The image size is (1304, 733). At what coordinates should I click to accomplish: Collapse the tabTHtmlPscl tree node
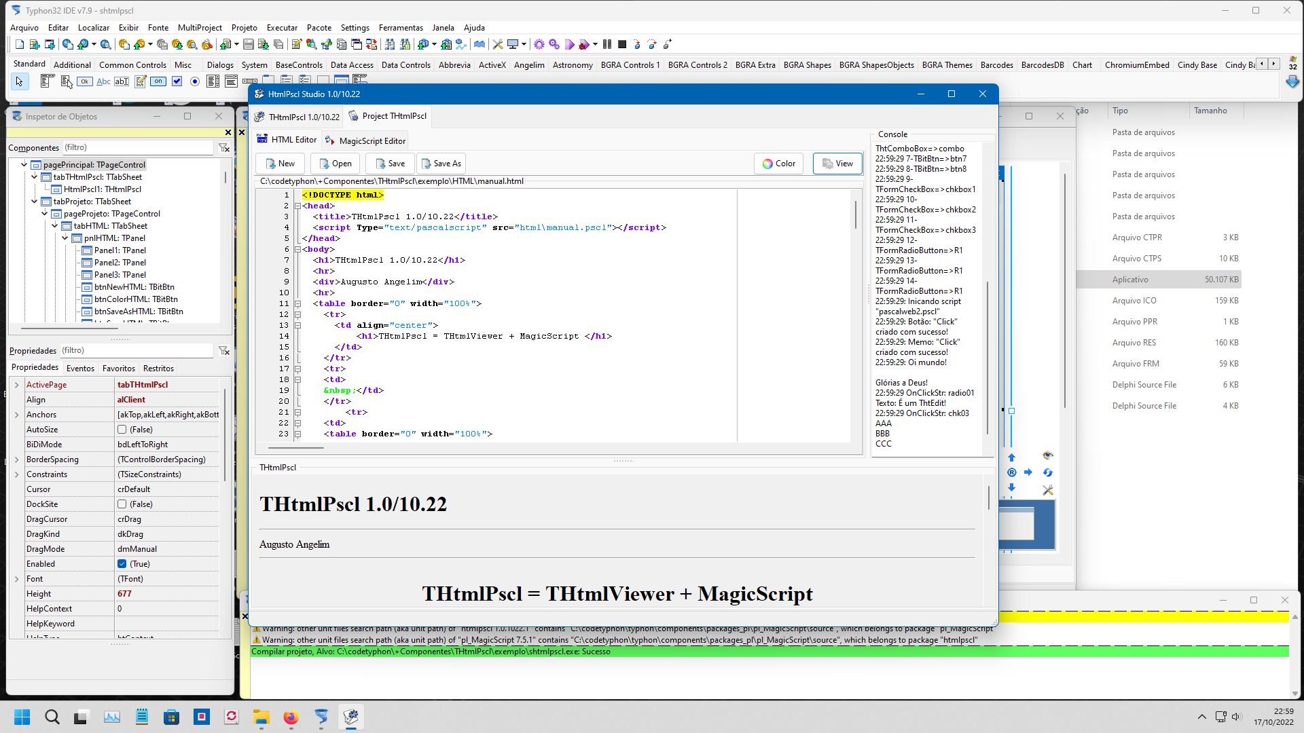[35, 177]
